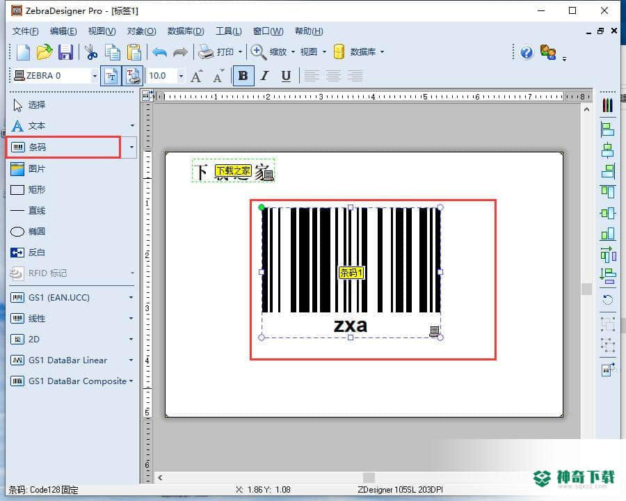This screenshot has height=501, width=626.
Task: Toggle the TrueType fonts filter button
Action: pyautogui.click(x=111, y=76)
